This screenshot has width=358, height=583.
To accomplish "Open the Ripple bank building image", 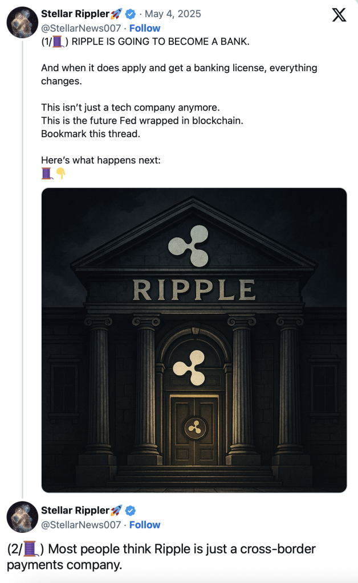I will (194, 340).
